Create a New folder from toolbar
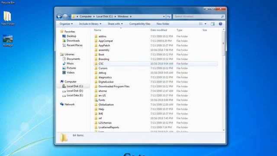277x156 pixels. click(163, 24)
